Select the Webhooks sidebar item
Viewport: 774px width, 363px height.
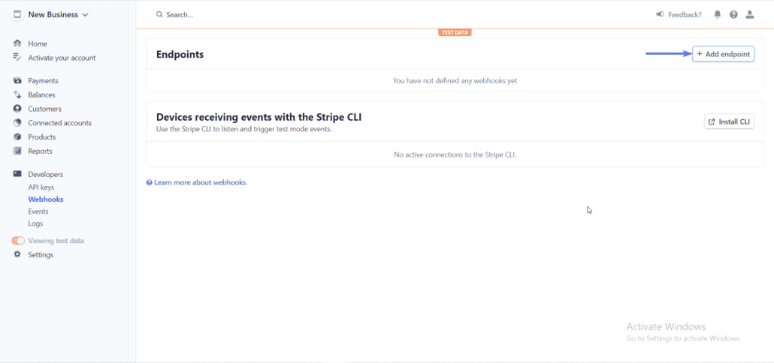pyautogui.click(x=45, y=199)
